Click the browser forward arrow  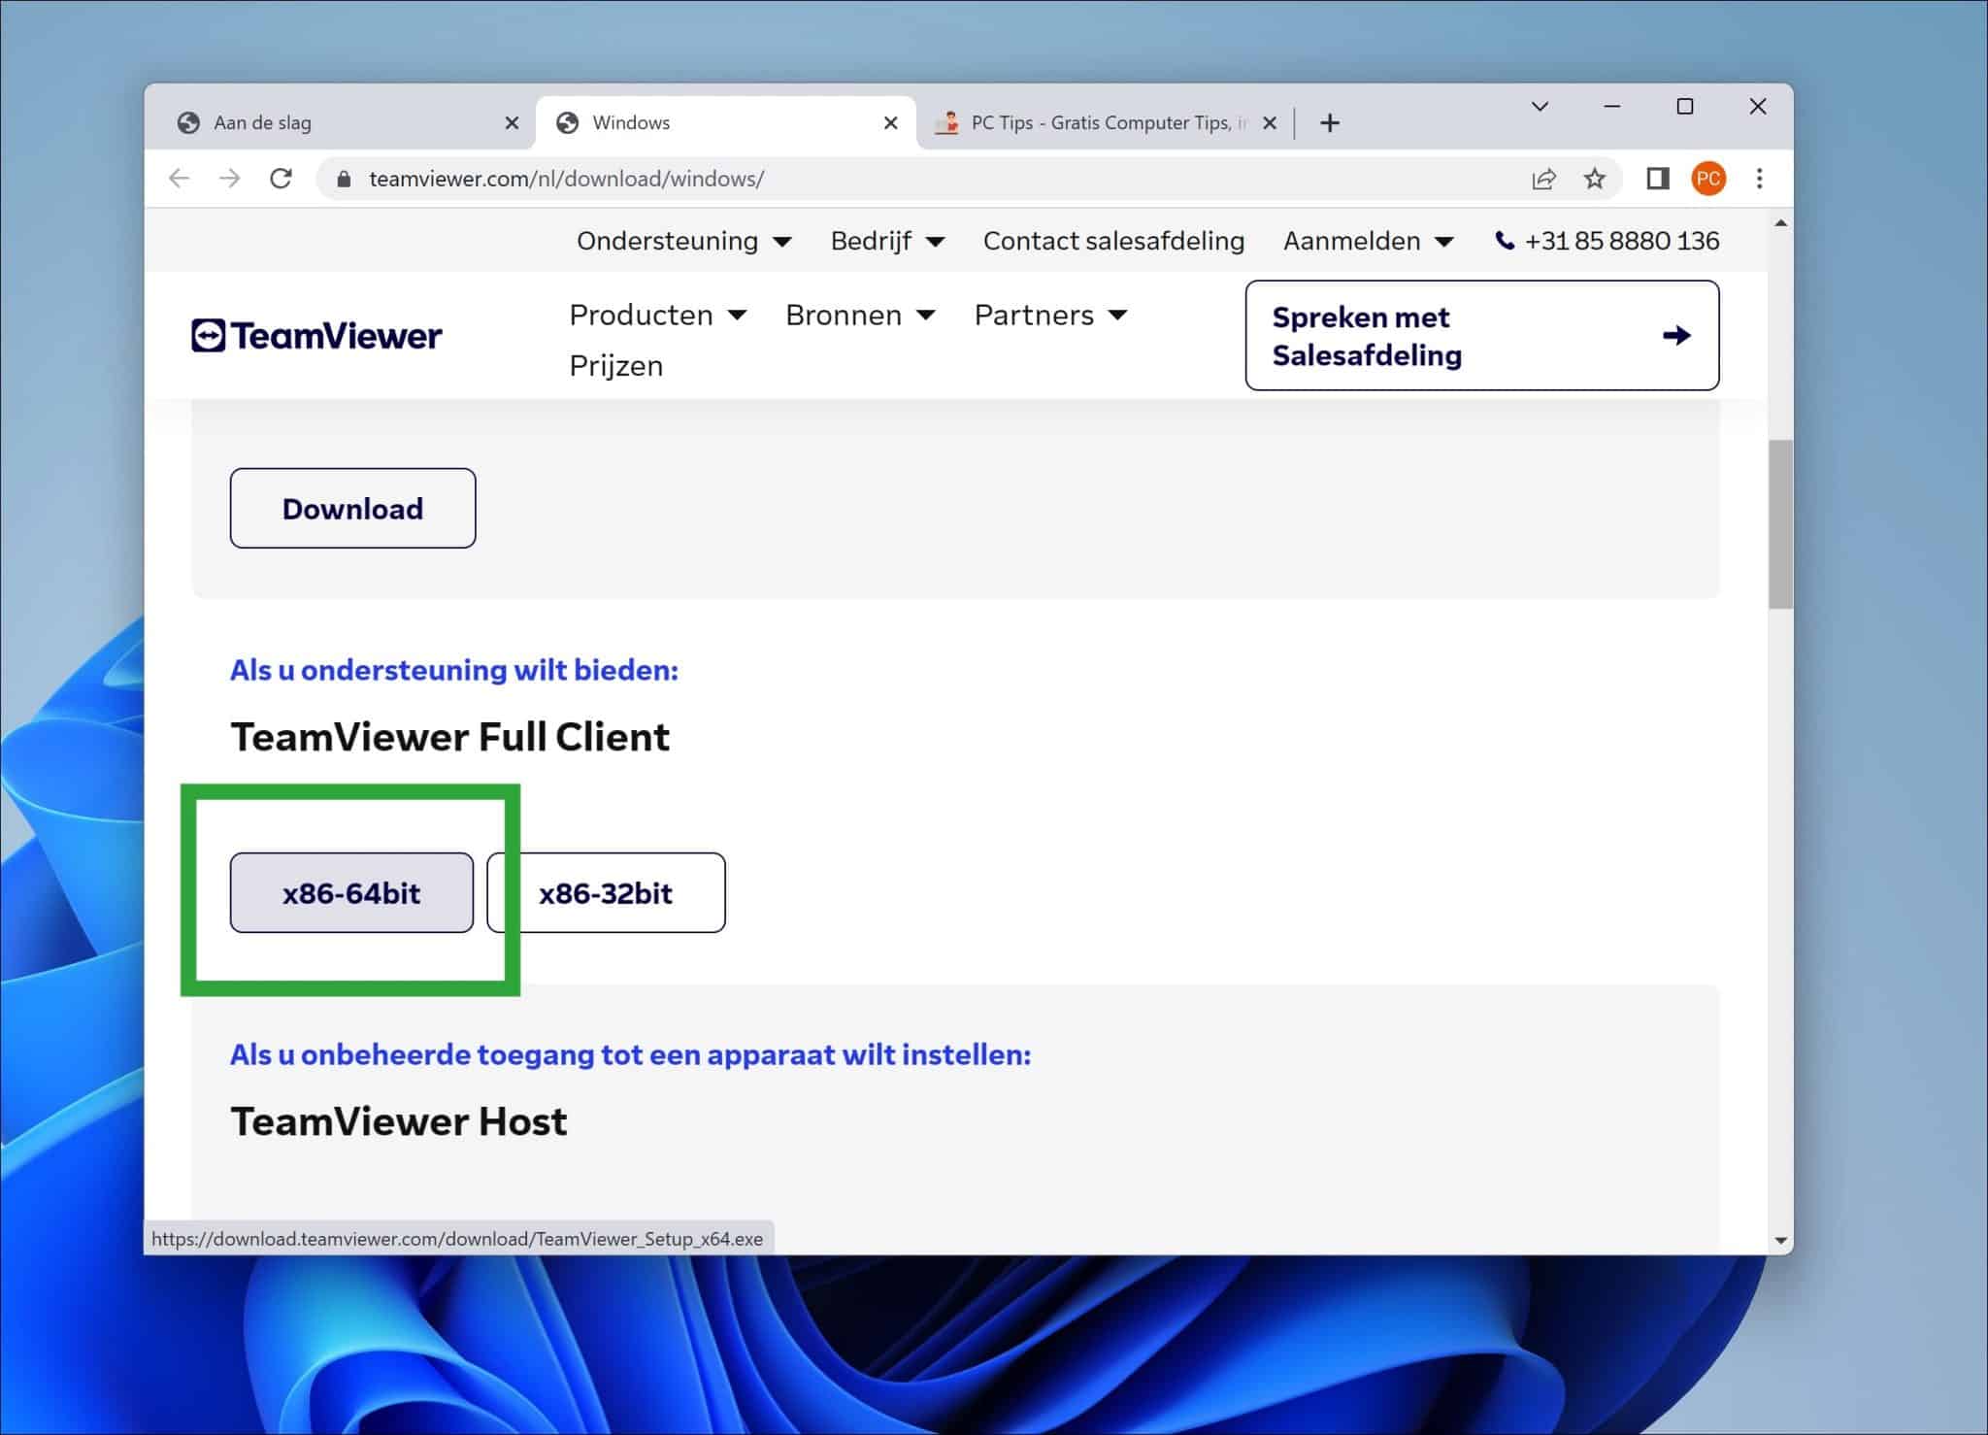tap(230, 178)
